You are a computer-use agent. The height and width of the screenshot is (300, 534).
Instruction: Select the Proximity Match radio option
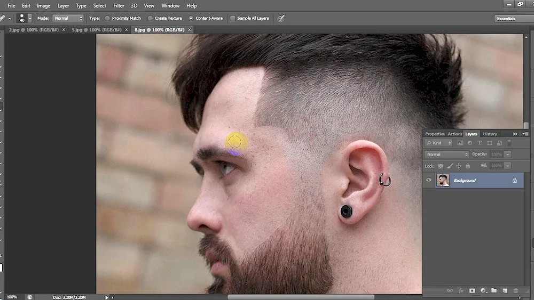[x=107, y=18]
